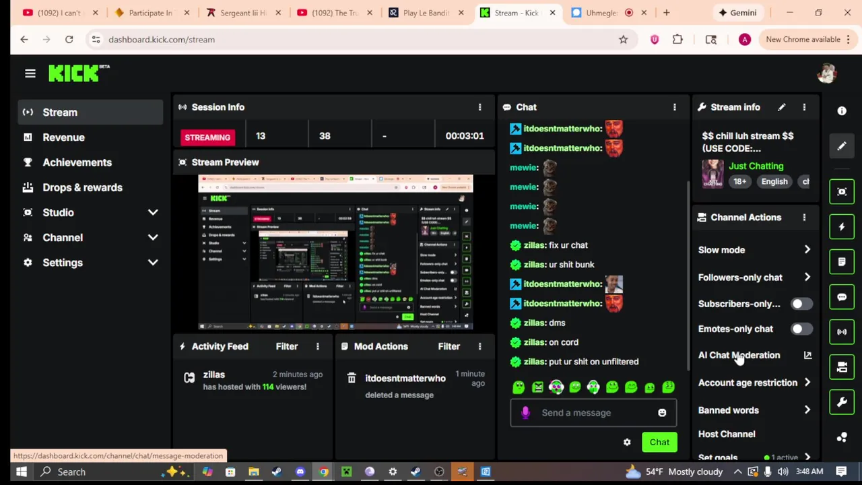Click the Just Chatting category link

756,166
